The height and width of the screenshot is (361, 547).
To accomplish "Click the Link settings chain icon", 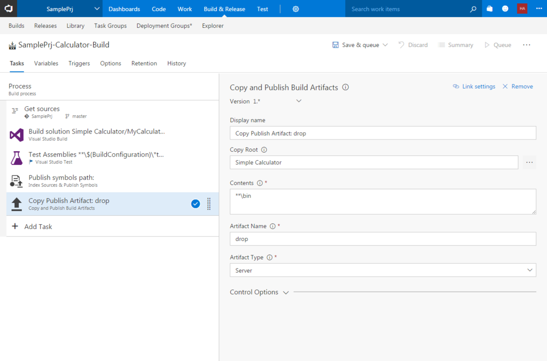I will (456, 87).
